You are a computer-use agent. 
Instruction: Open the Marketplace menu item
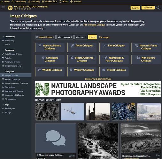pyautogui.click(x=49, y=2)
